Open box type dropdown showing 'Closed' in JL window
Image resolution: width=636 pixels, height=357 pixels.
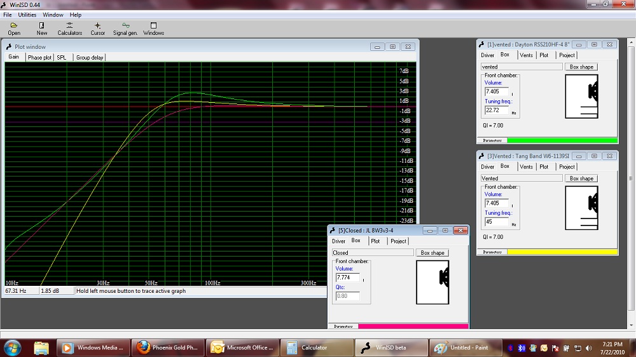click(x=373, y=252)
